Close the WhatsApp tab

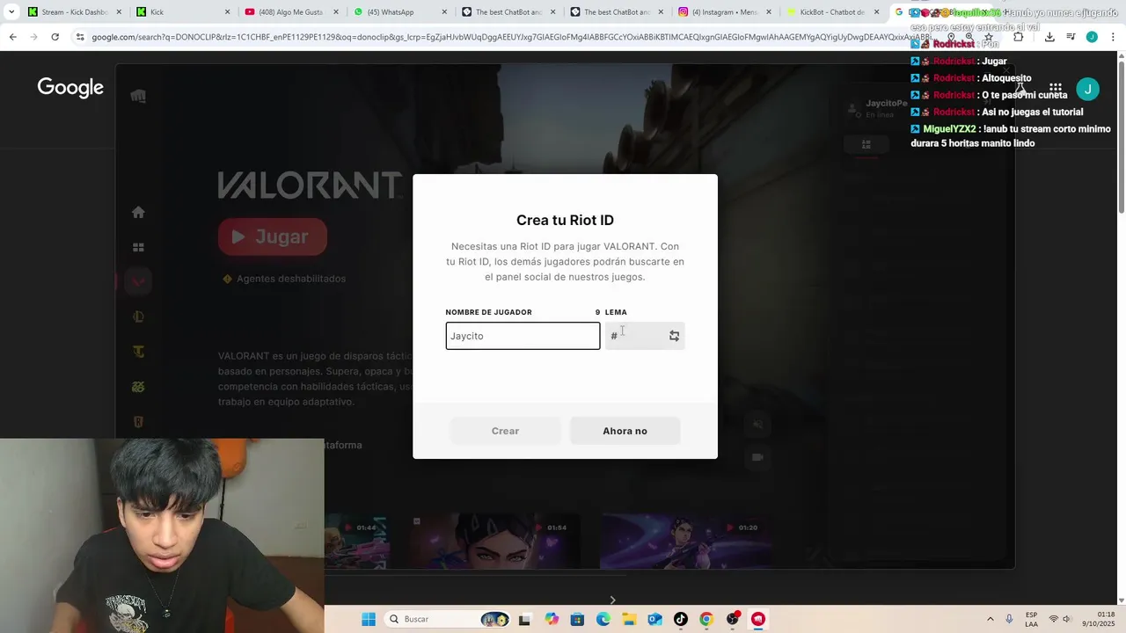[x=444, y=12]
